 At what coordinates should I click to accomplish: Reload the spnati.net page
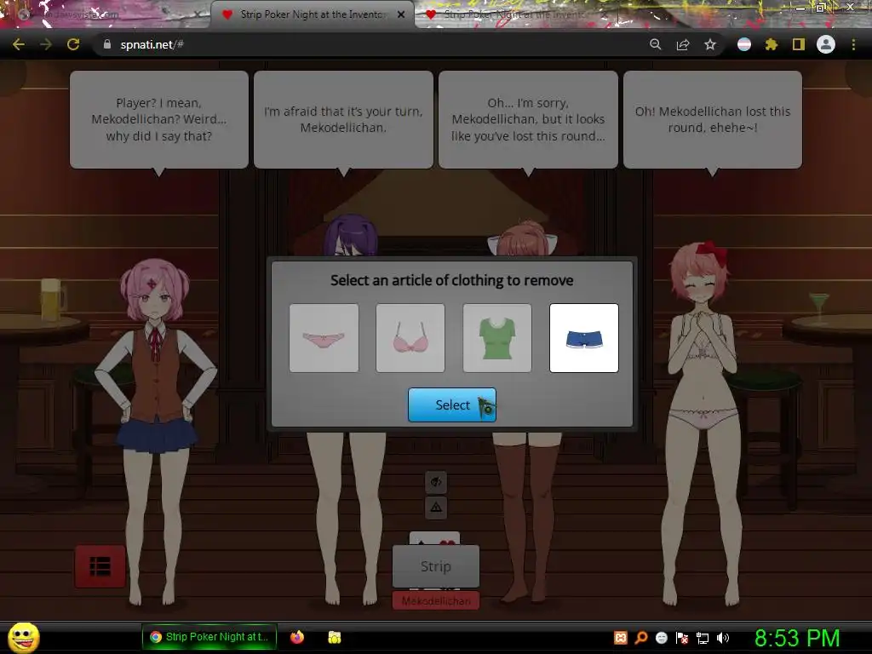(x=73, y=44)
